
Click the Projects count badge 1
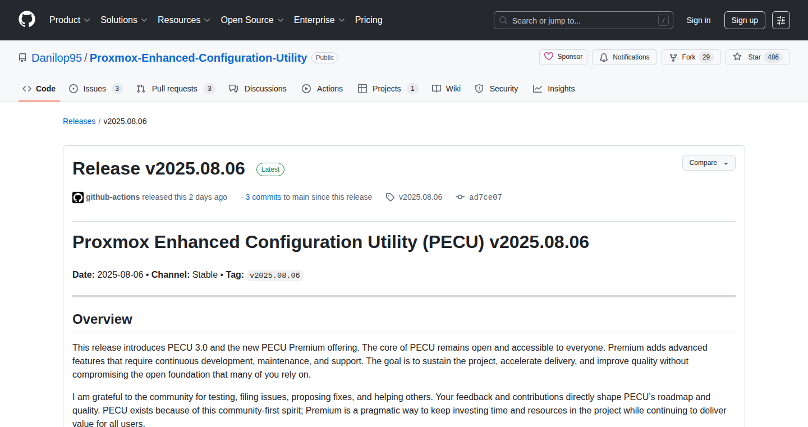[x=412, y=89]
